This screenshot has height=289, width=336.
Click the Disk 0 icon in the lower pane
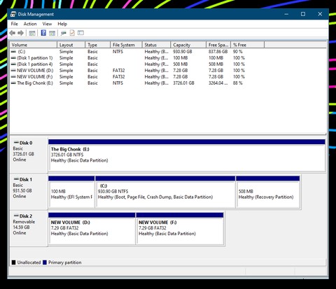pyautogui.click(x=16, y=143)
